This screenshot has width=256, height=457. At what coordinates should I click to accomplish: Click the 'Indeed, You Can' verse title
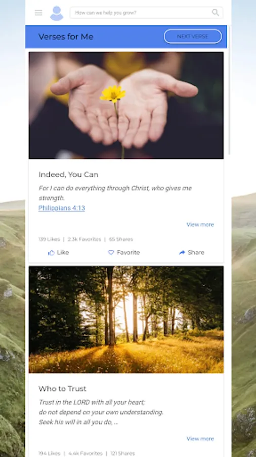pos(68,175)
